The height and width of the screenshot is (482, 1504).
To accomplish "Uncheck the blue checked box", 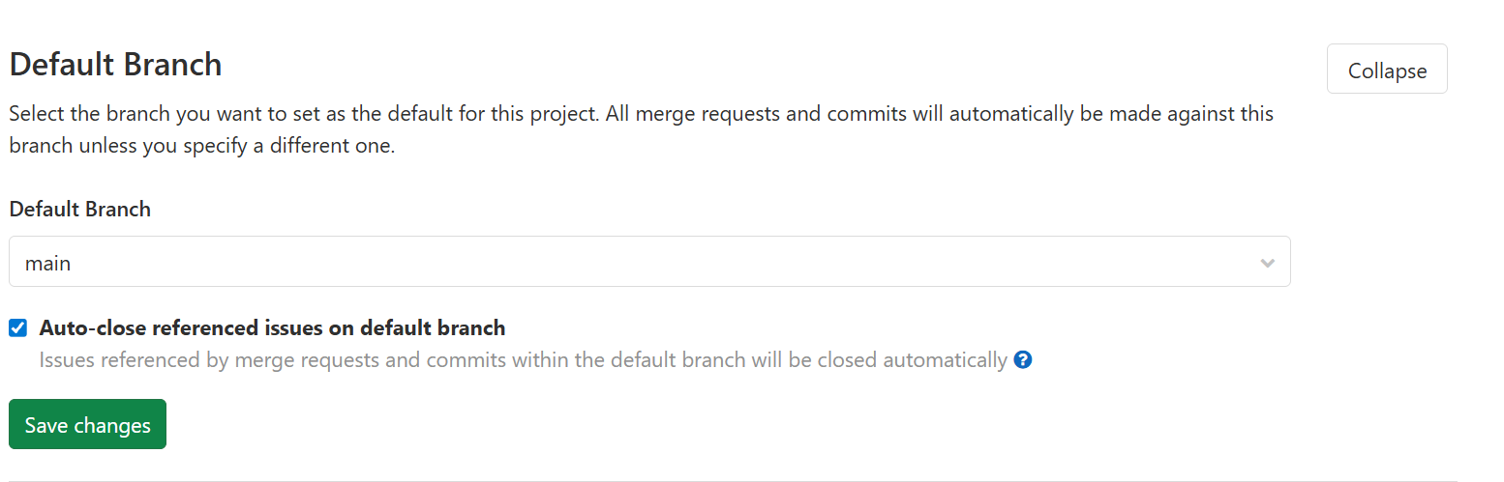I will 18,328.
